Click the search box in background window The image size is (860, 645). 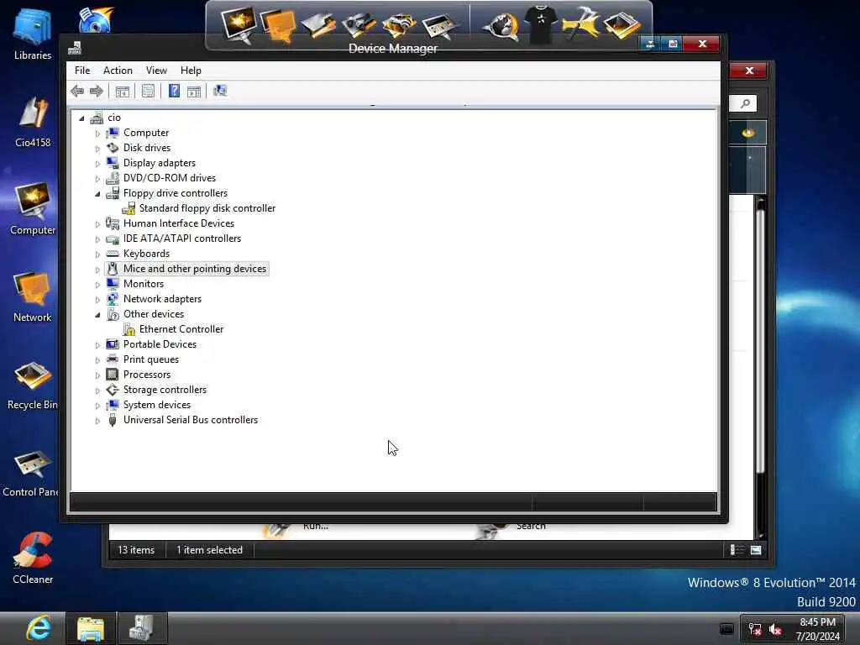[743, 103]
